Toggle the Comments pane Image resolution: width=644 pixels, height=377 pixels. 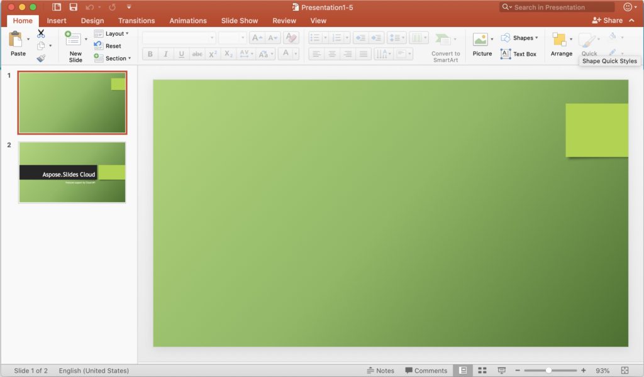pyautogui.click(x=426, y=371)
